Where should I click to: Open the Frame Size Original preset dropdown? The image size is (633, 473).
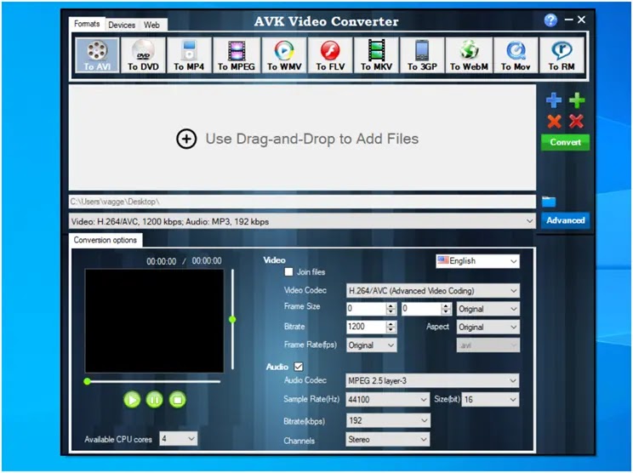(488, 309)
